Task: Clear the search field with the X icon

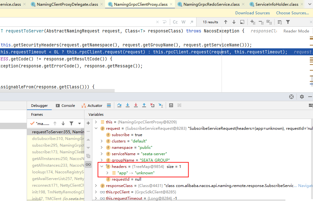Action: click(157, 22)
